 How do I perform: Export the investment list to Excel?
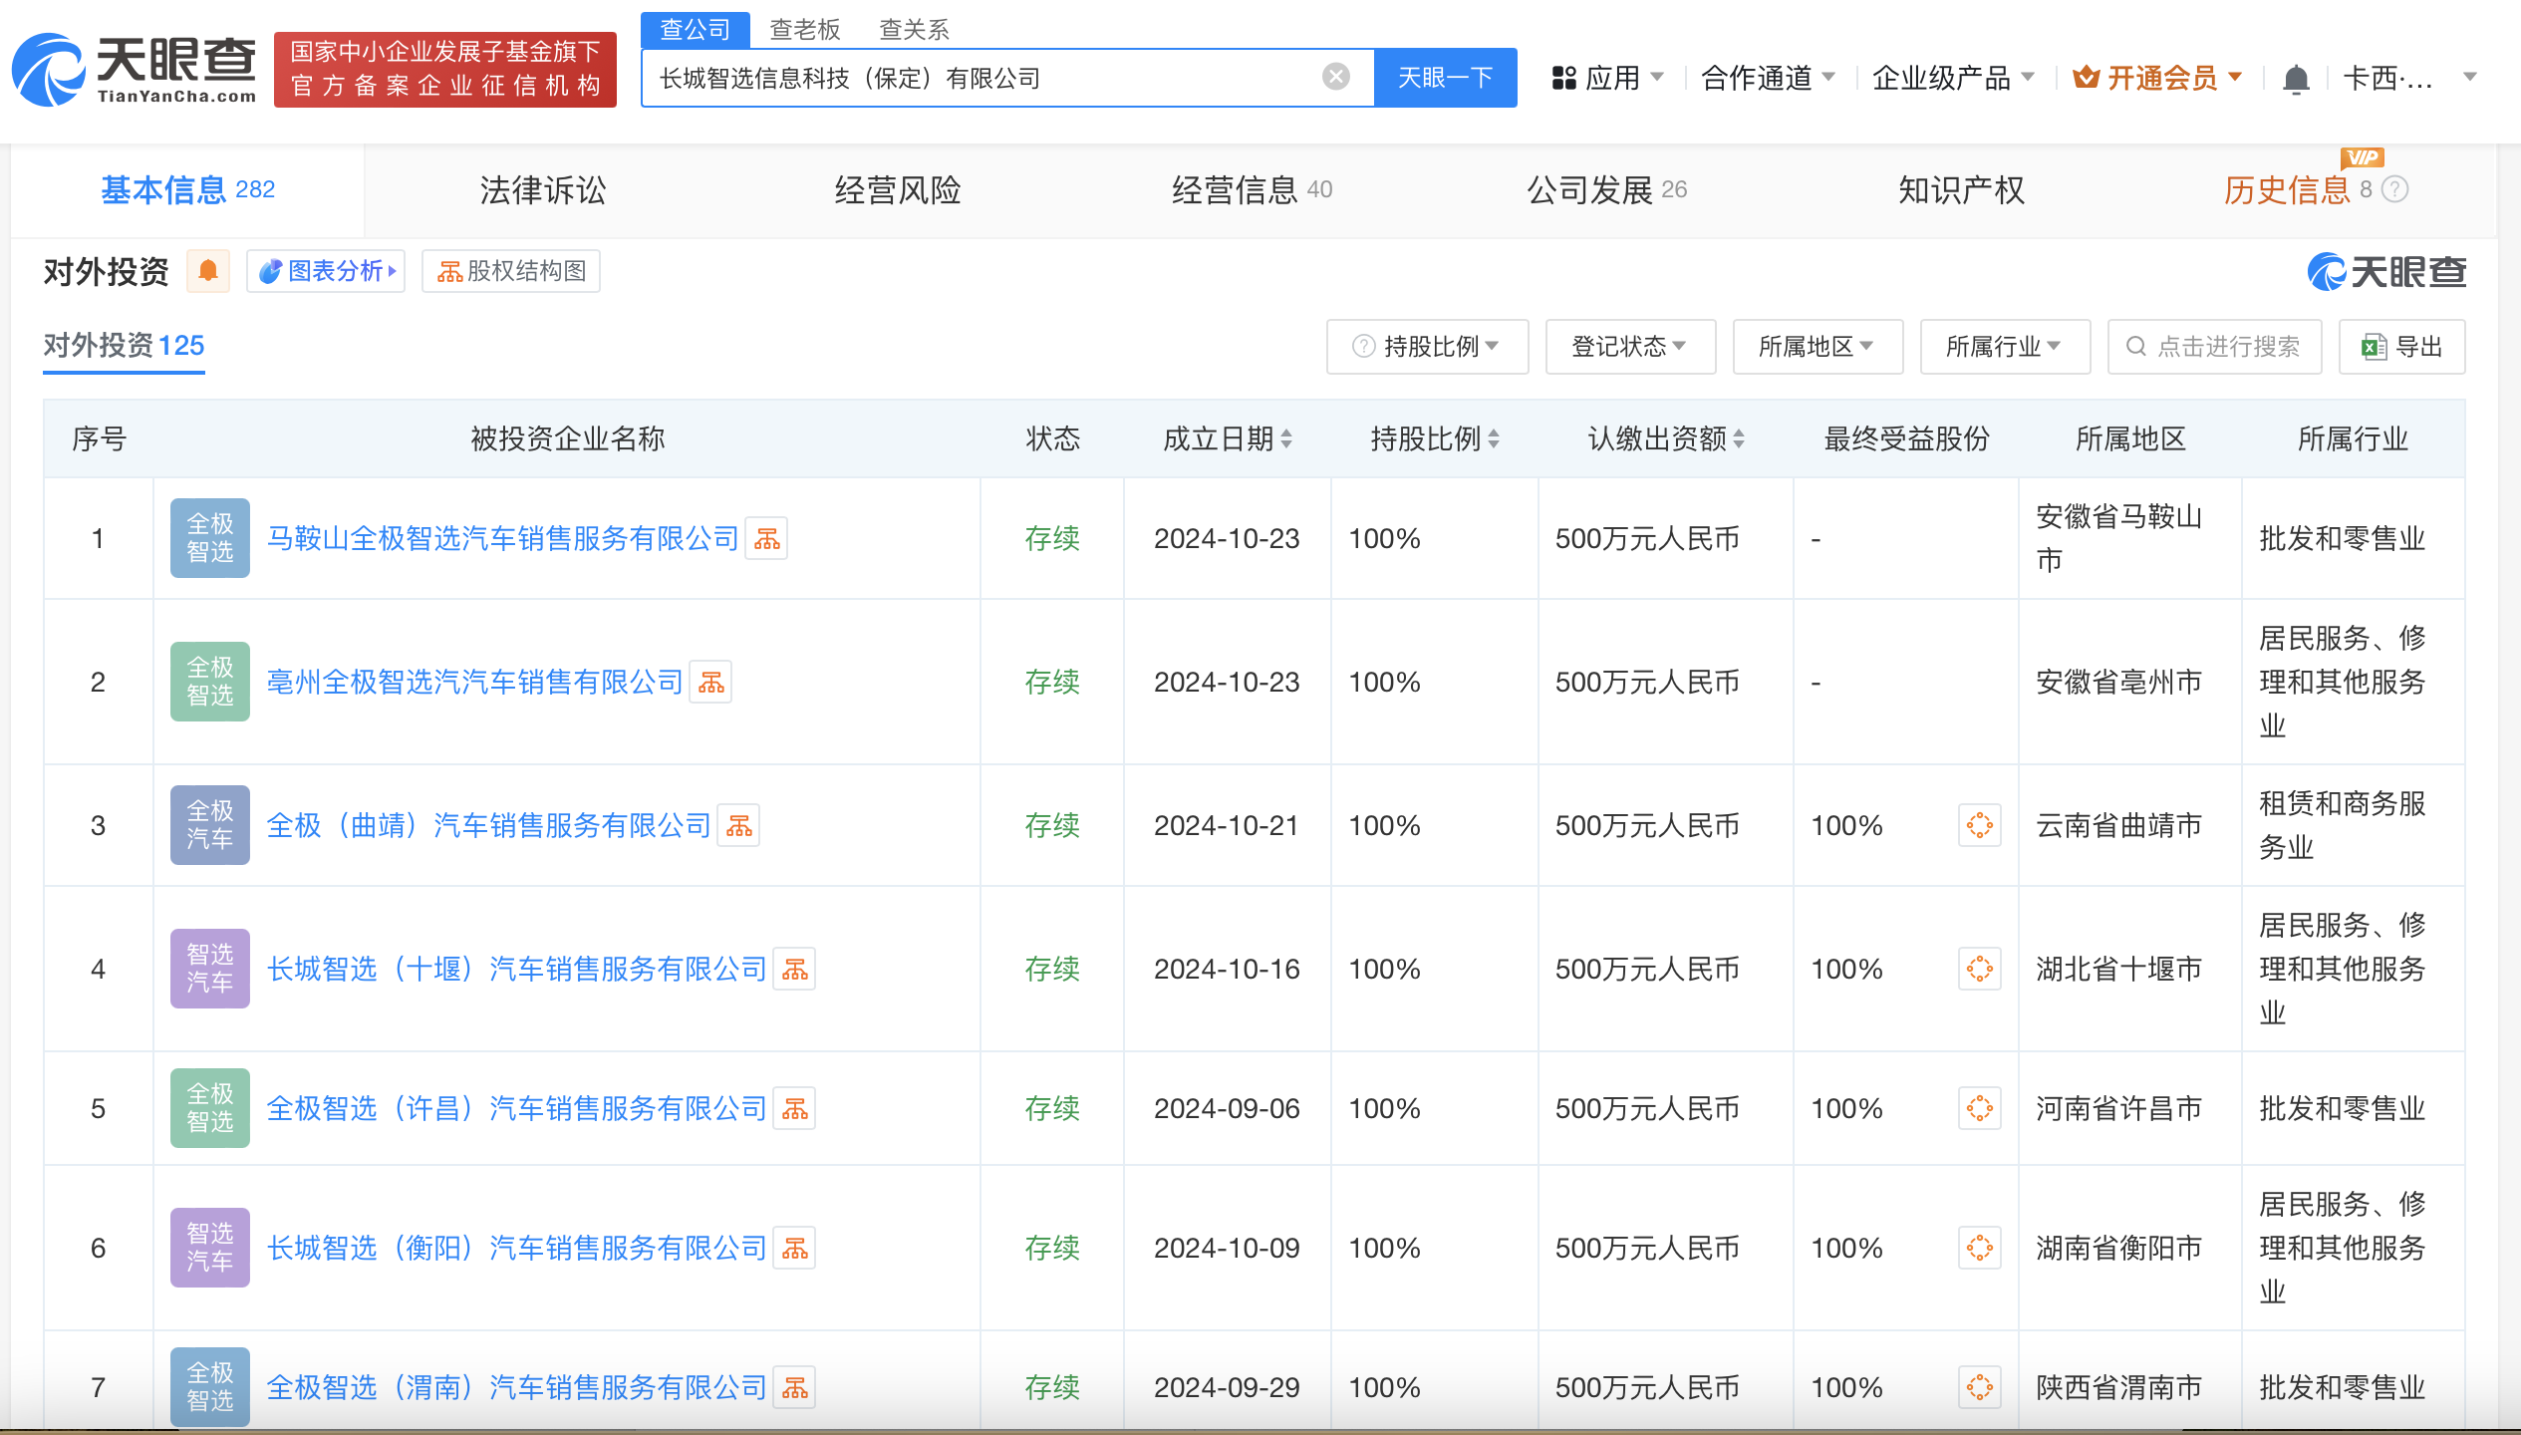click(x=2401, y=346)
